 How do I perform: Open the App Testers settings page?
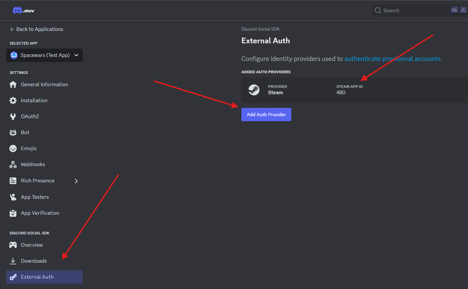(35, 197)
